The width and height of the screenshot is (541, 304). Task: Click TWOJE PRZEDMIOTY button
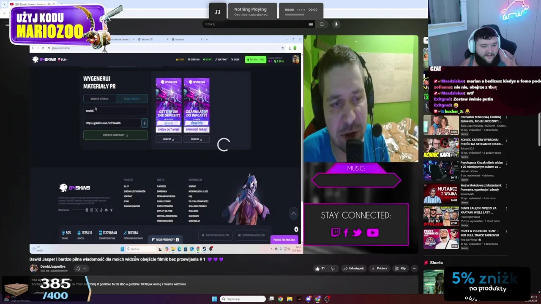click(165, 239)
